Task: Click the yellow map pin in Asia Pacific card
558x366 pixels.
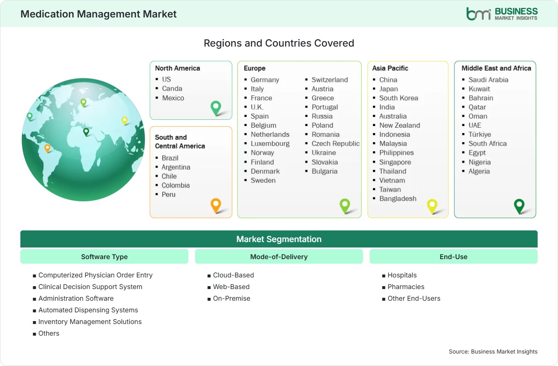Action: [x=432, y=206]
